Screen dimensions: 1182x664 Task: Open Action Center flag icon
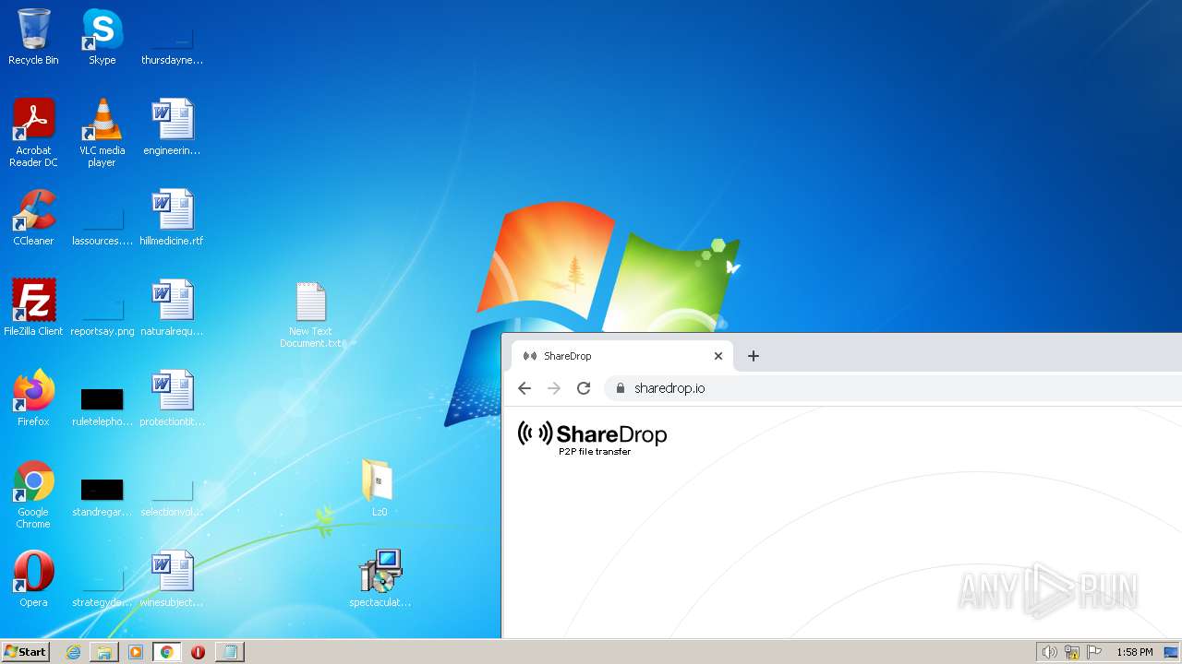tap(1094, 652)
